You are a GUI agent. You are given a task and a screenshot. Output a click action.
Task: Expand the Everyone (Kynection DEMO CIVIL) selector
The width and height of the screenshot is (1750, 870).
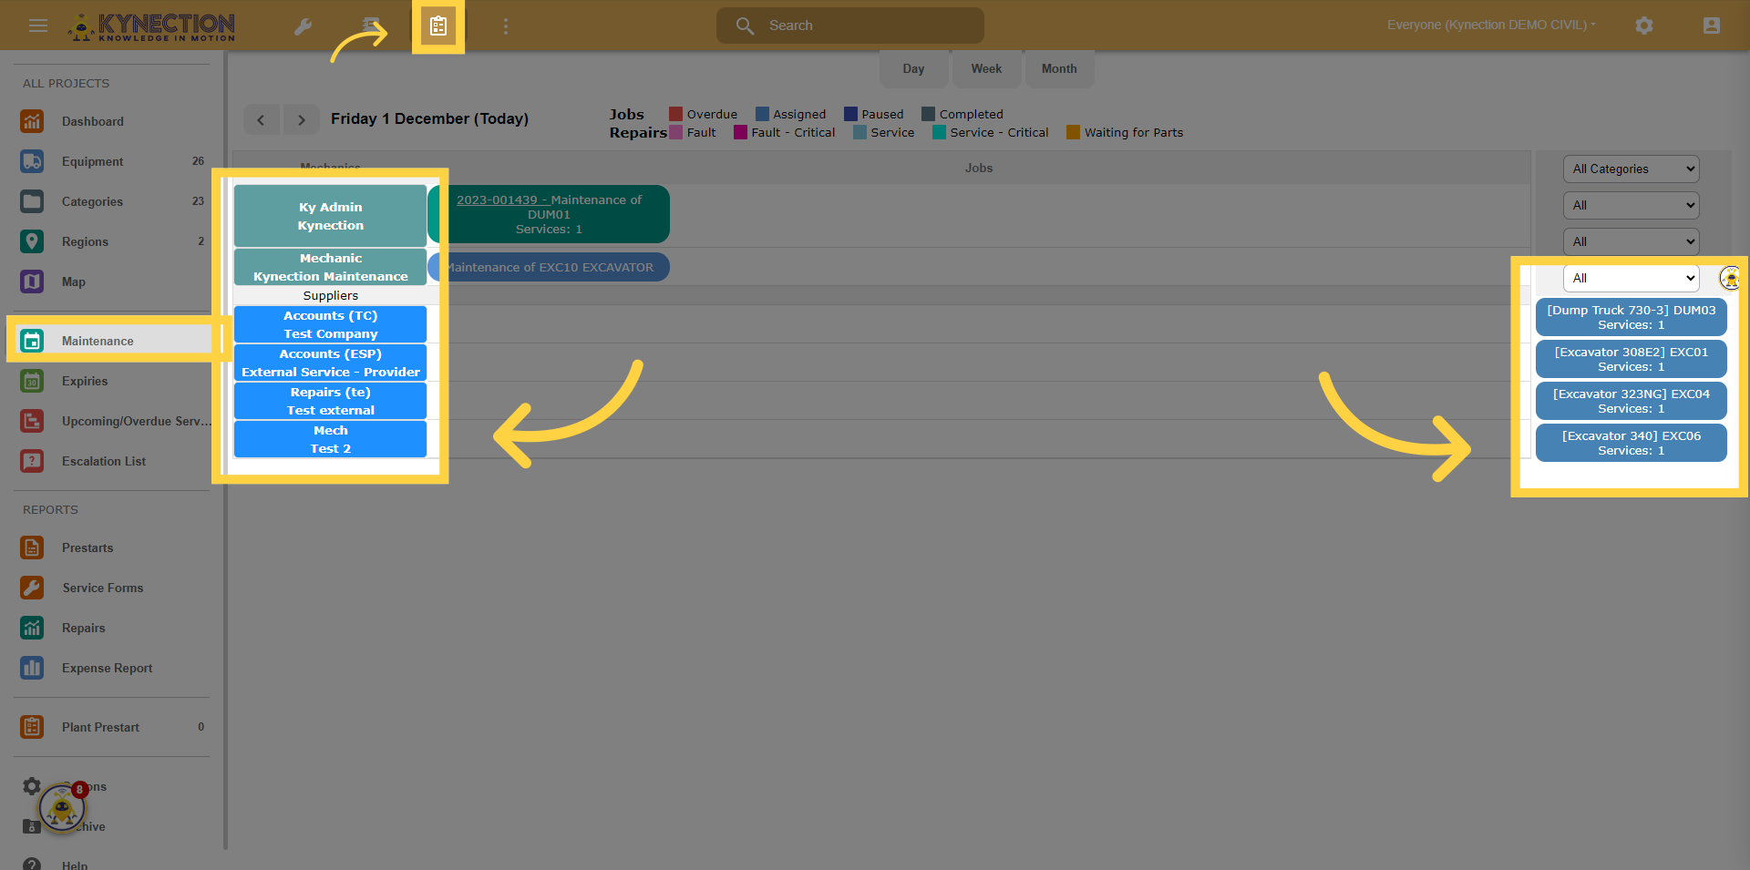(x=1491, y=25)
